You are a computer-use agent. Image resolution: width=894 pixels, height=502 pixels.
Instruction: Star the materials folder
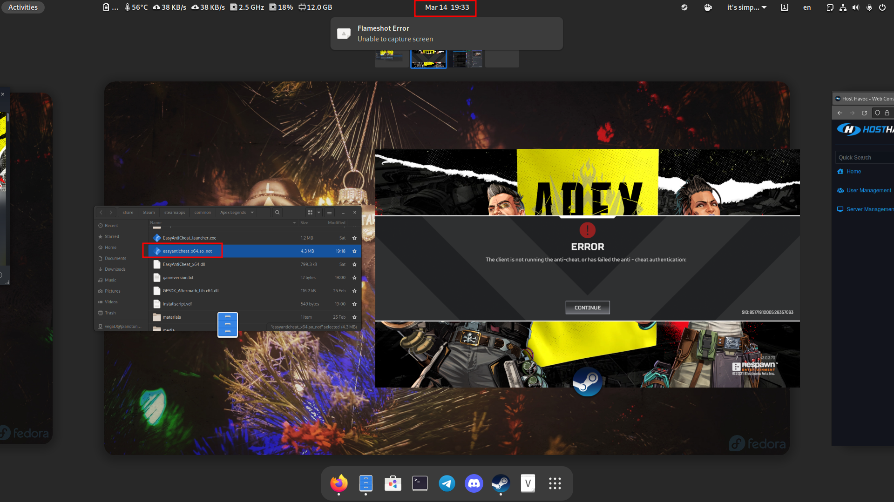(354, 317)
